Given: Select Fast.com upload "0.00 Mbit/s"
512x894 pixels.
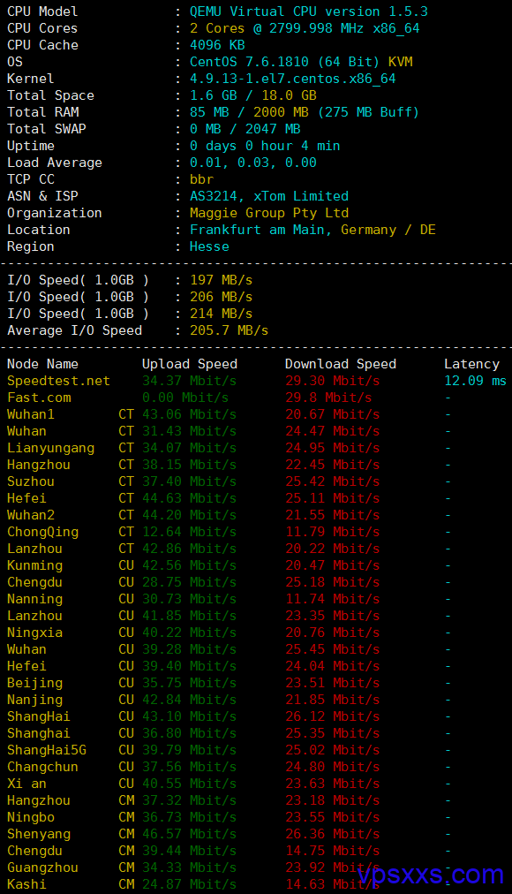Looking at the screenshot, I should click(185, 398).
